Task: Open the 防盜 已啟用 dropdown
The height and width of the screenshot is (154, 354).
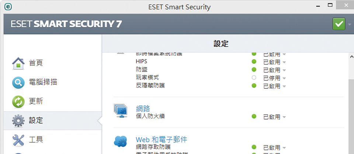Action: pos(274,70)
